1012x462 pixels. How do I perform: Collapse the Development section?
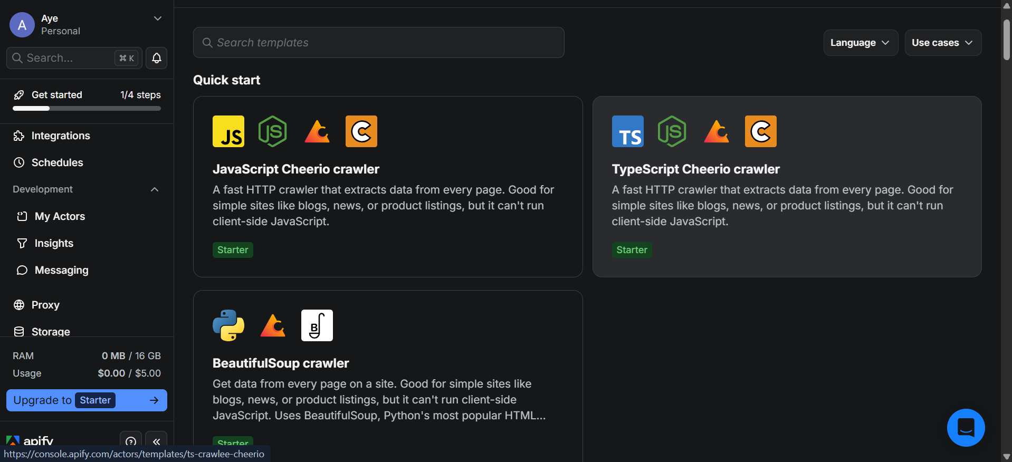[x=155, y=189]
